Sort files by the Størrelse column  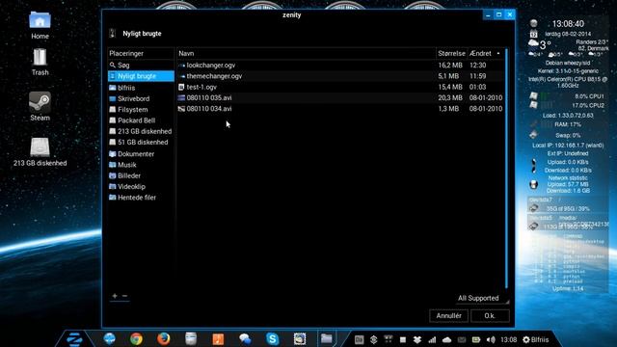[x=451, y=54]
